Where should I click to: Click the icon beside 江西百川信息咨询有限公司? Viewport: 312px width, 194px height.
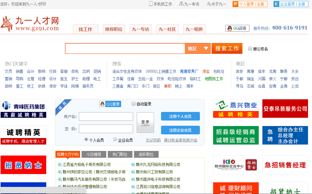[133, 187]
